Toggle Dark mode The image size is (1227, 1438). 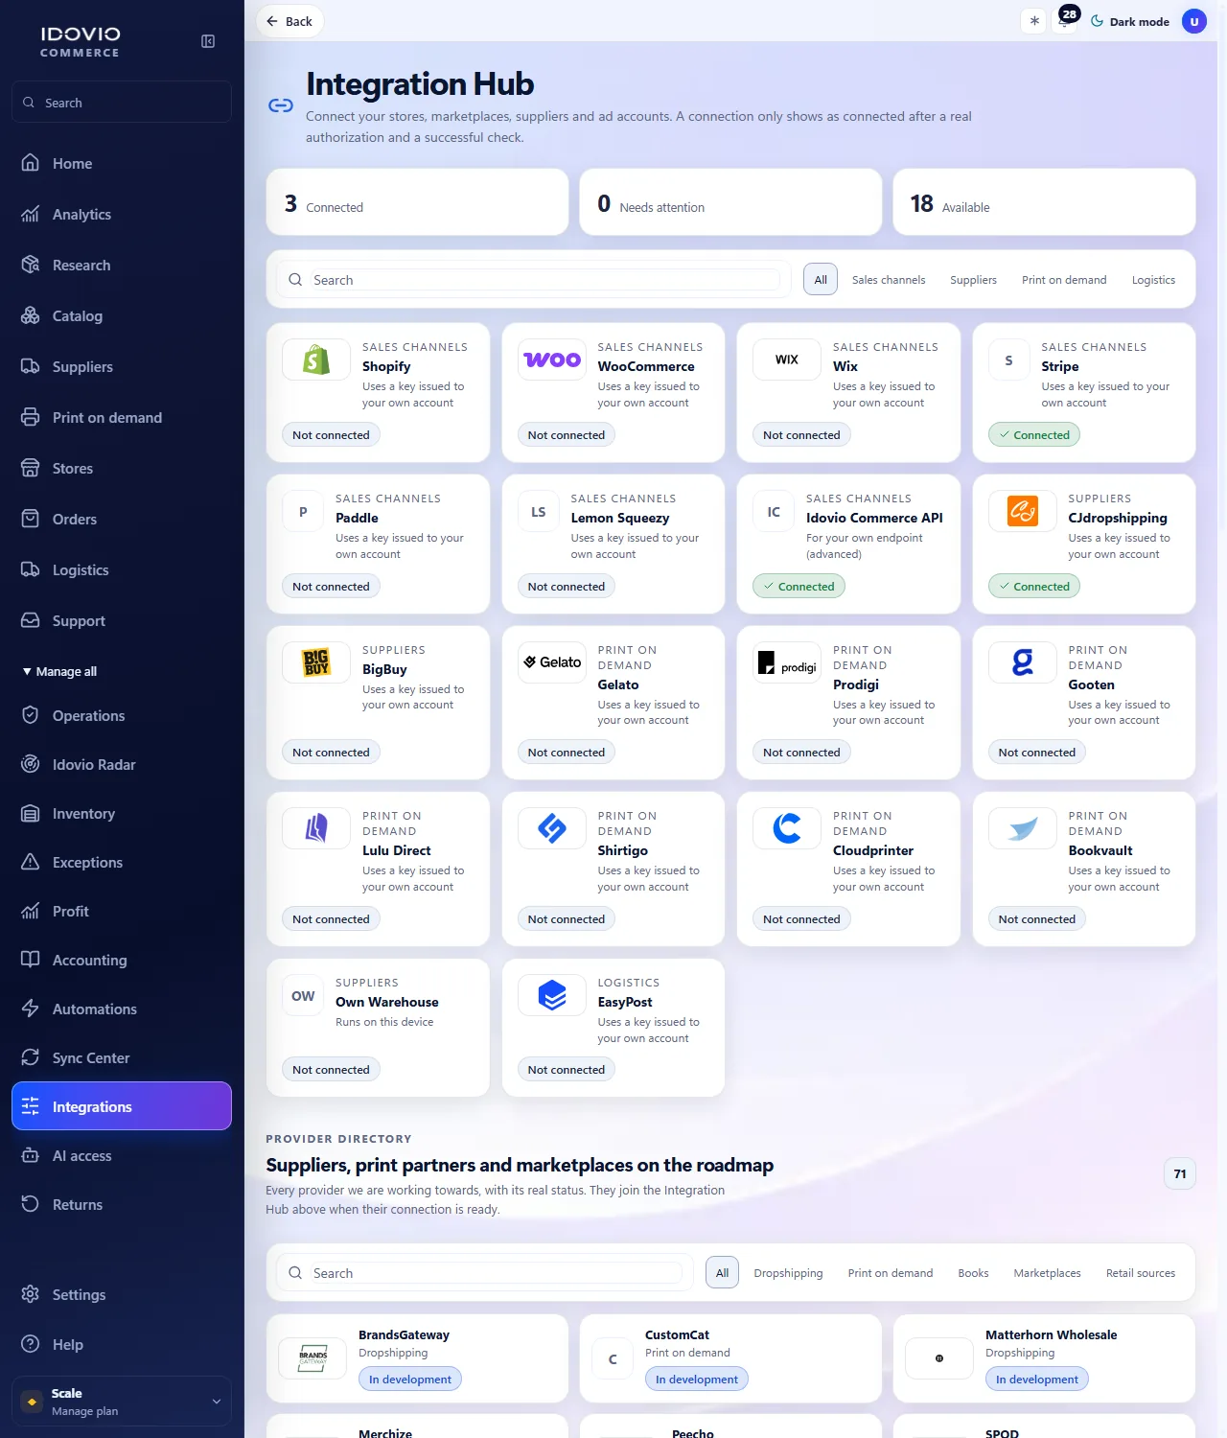point(1130,21)
